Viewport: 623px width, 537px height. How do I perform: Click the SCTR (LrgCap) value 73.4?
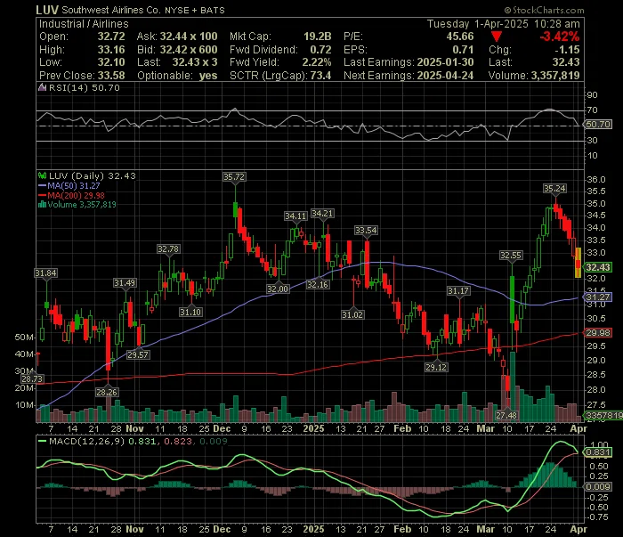320,76
